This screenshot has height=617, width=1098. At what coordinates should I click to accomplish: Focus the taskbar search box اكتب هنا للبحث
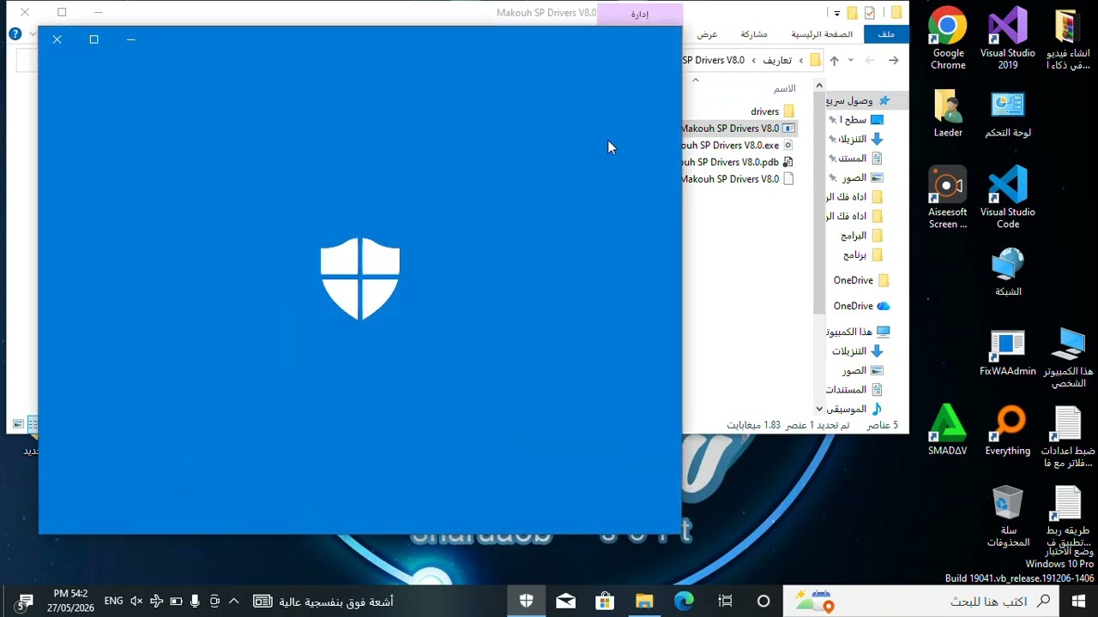(922, 601)
